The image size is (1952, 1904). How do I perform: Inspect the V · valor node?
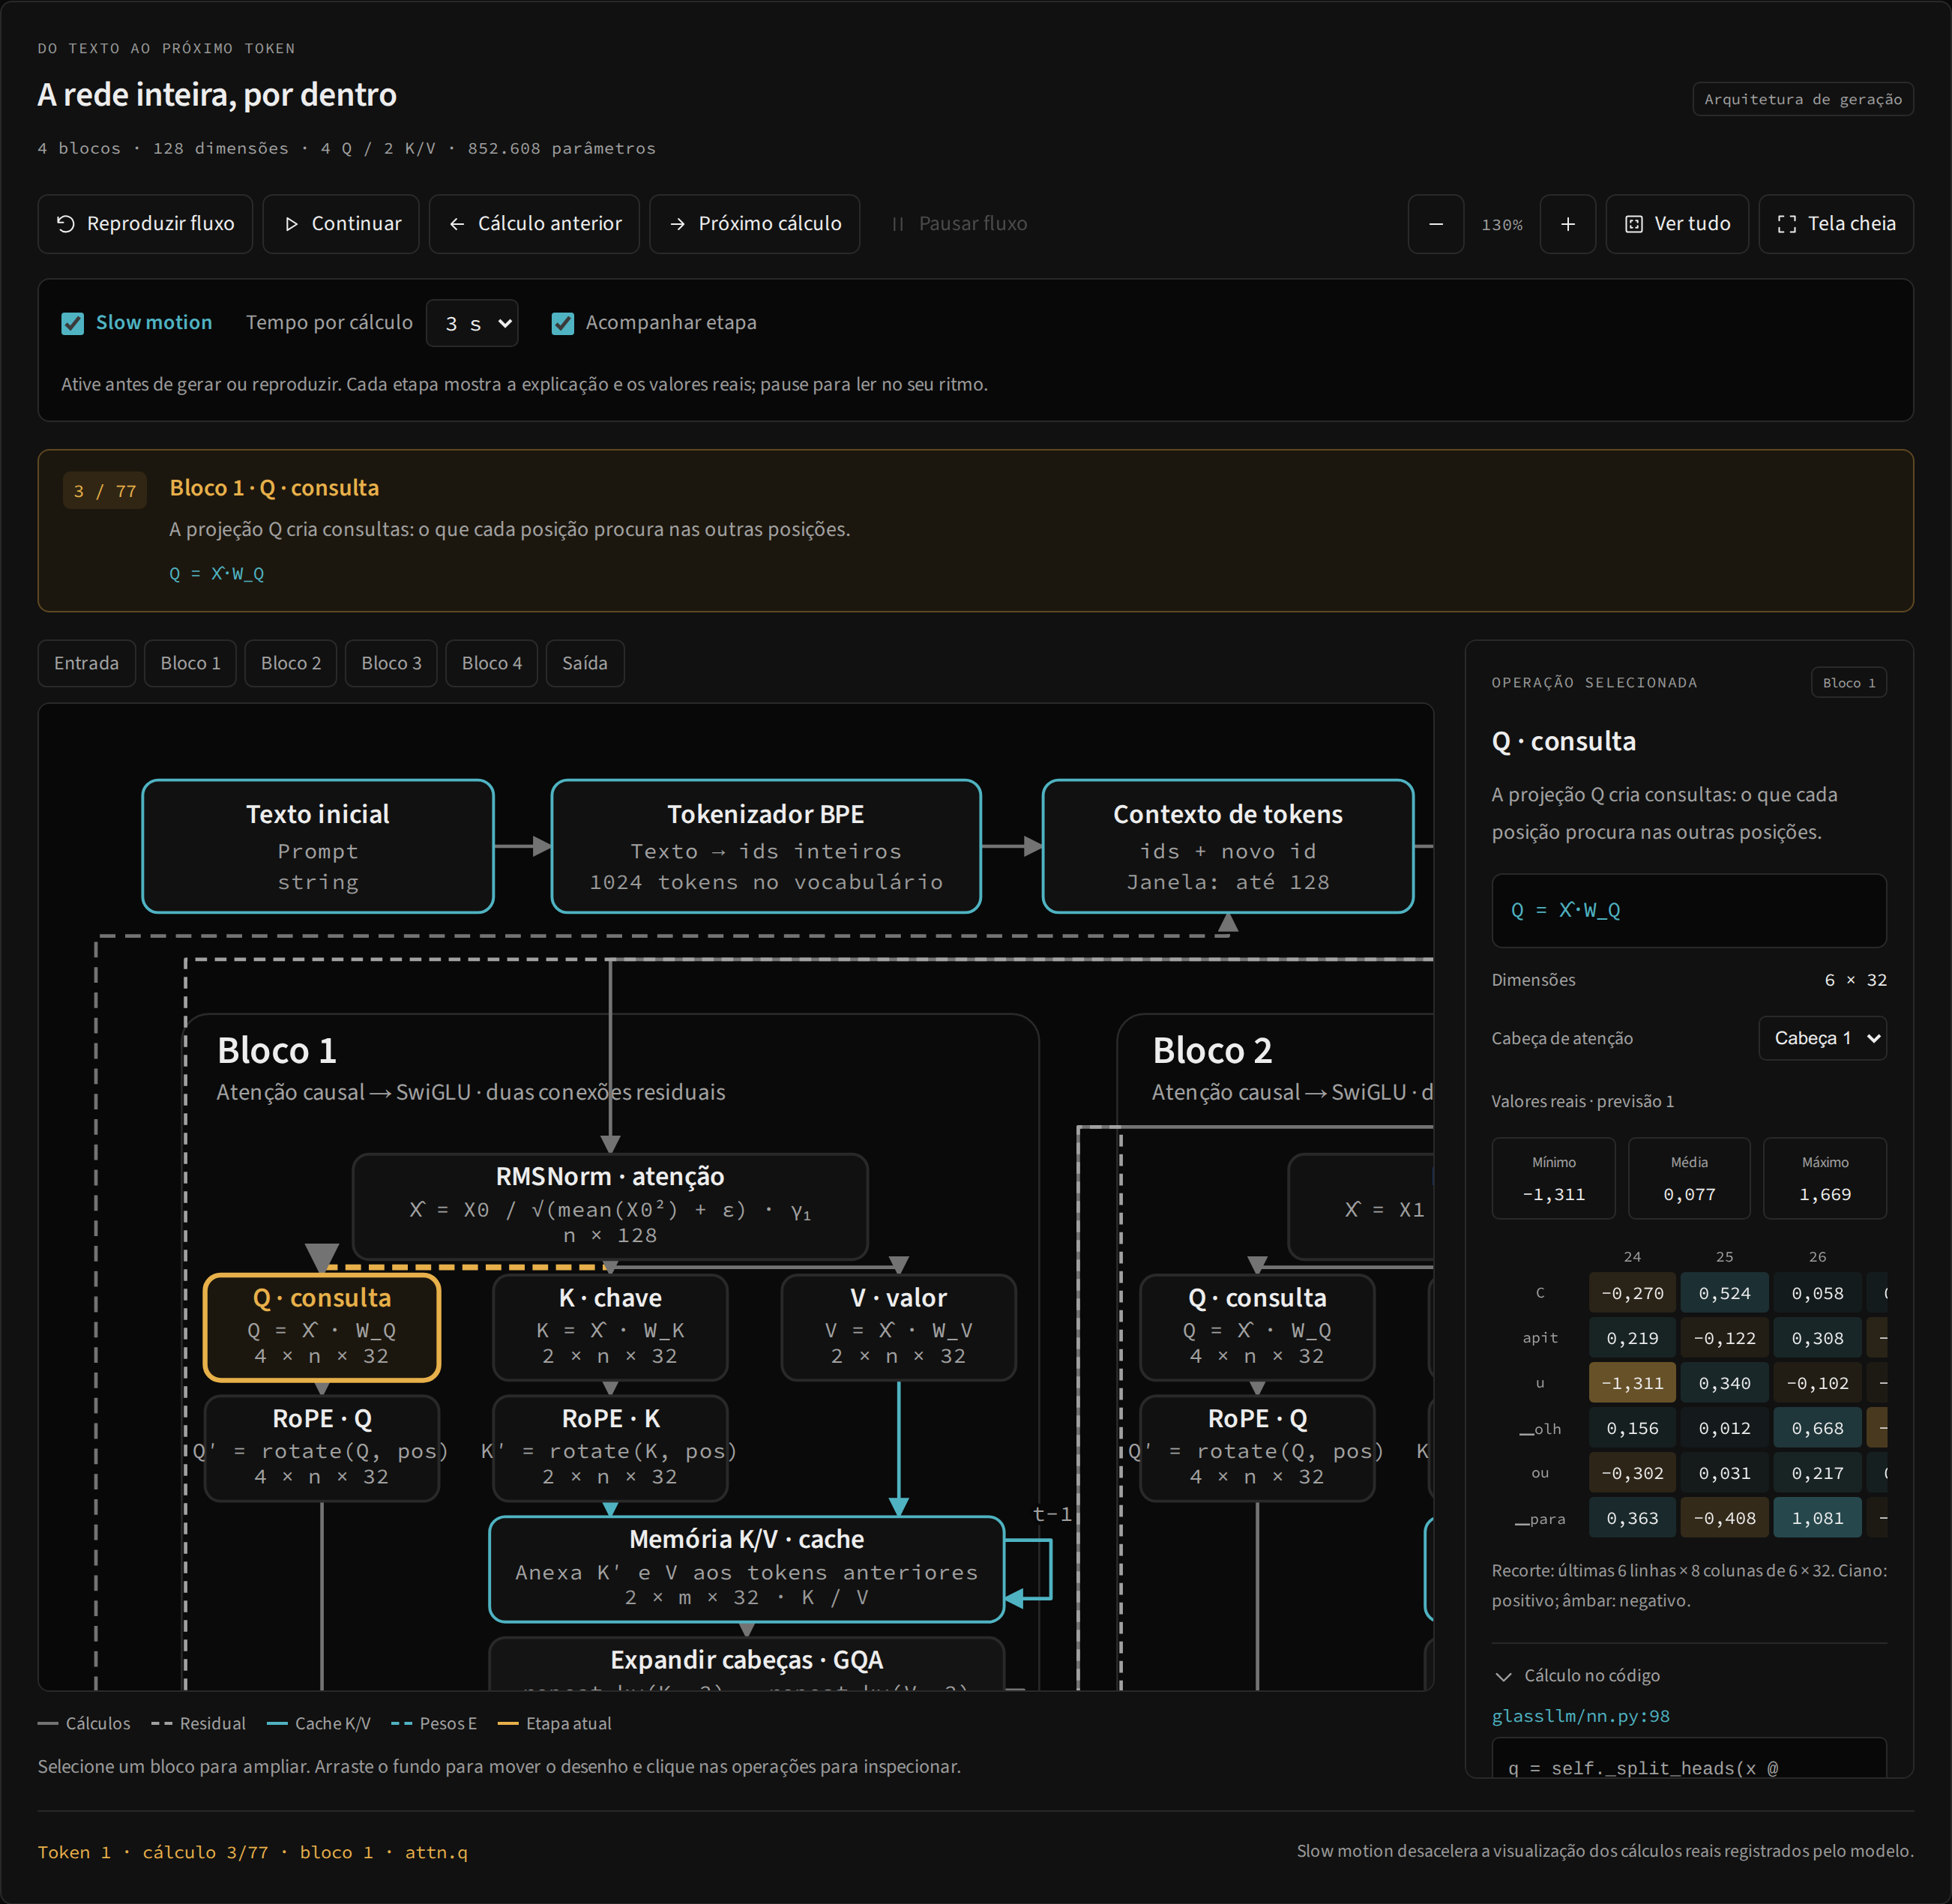[x=898, y=1327]
